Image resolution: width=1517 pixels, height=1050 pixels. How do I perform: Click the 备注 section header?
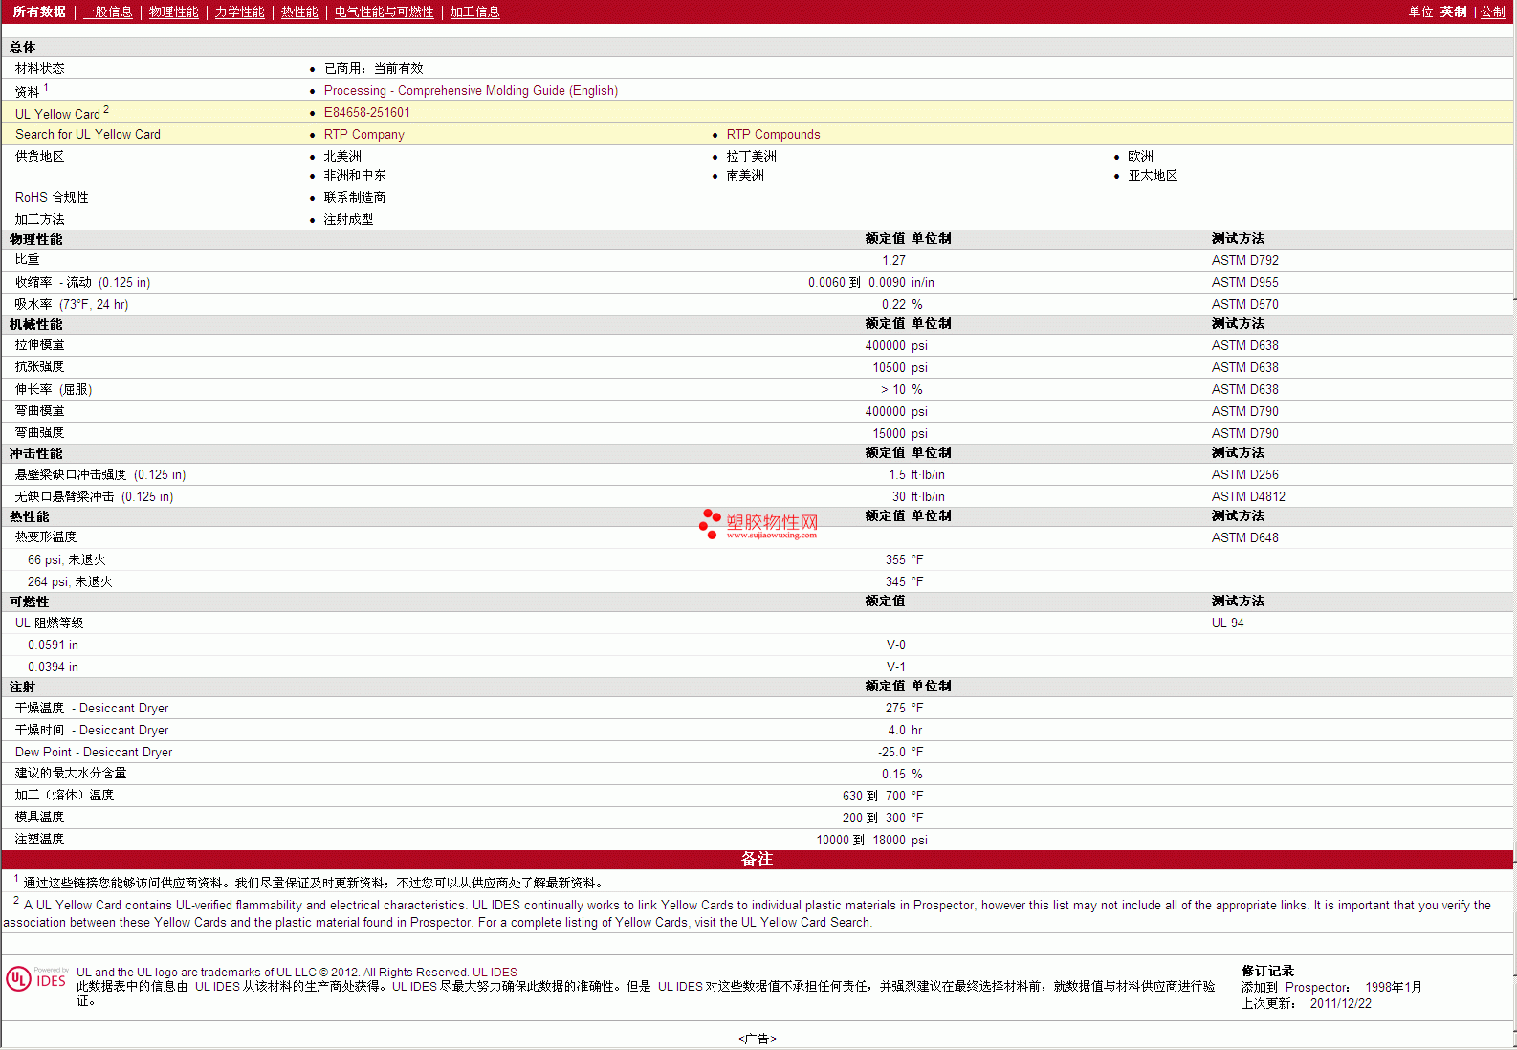tap(757, 859)
